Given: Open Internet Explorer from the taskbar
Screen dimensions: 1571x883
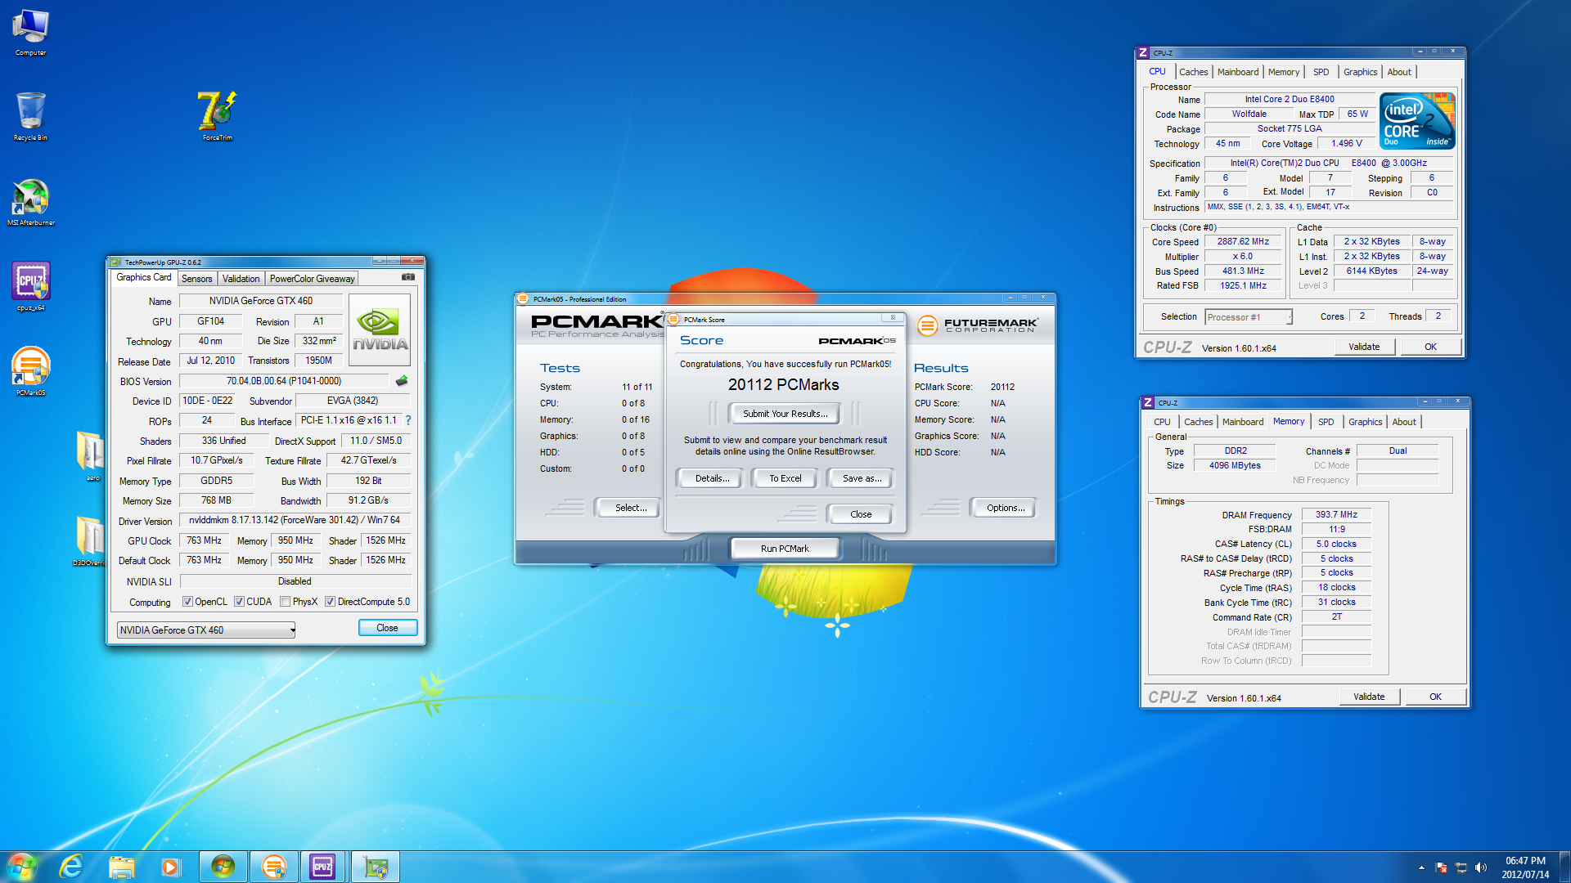Looking at the screenshot, I should tap(72, 867).
